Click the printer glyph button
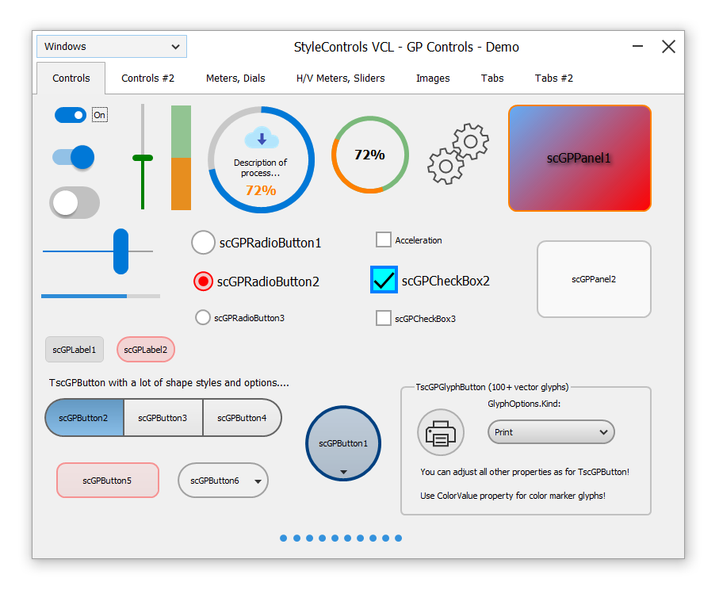 tap(441, 432)
